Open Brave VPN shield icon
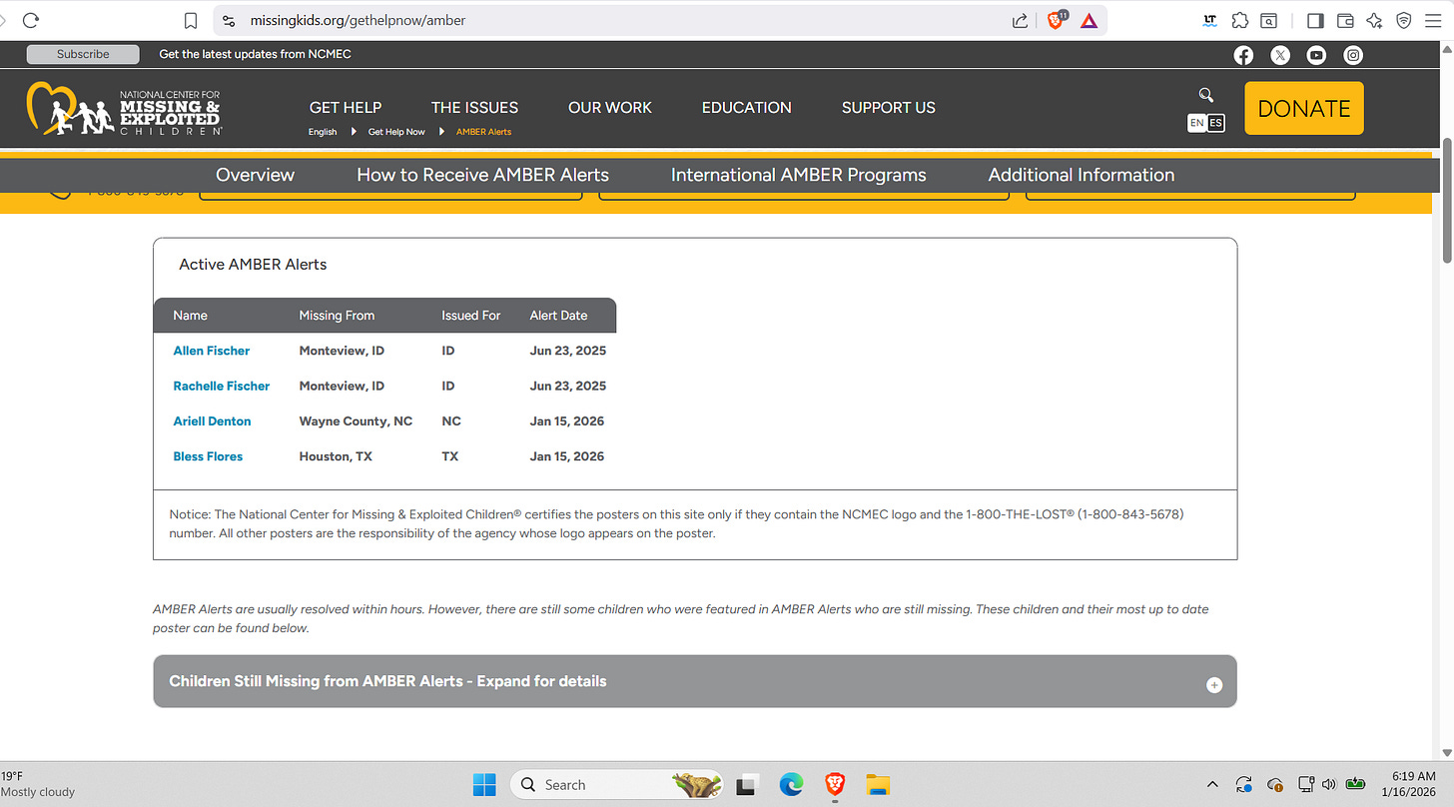Viewport: 1454px width, 807px height. 1403,20
